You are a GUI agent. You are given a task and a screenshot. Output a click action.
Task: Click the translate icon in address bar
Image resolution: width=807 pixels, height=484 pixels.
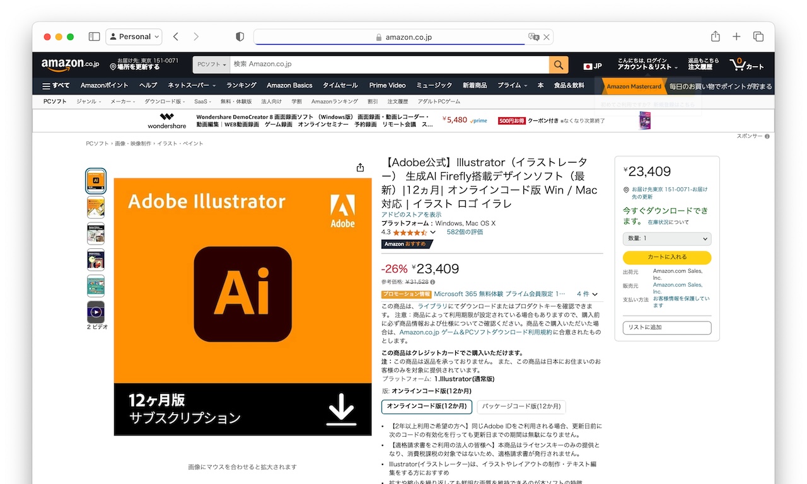click(533, 37)
